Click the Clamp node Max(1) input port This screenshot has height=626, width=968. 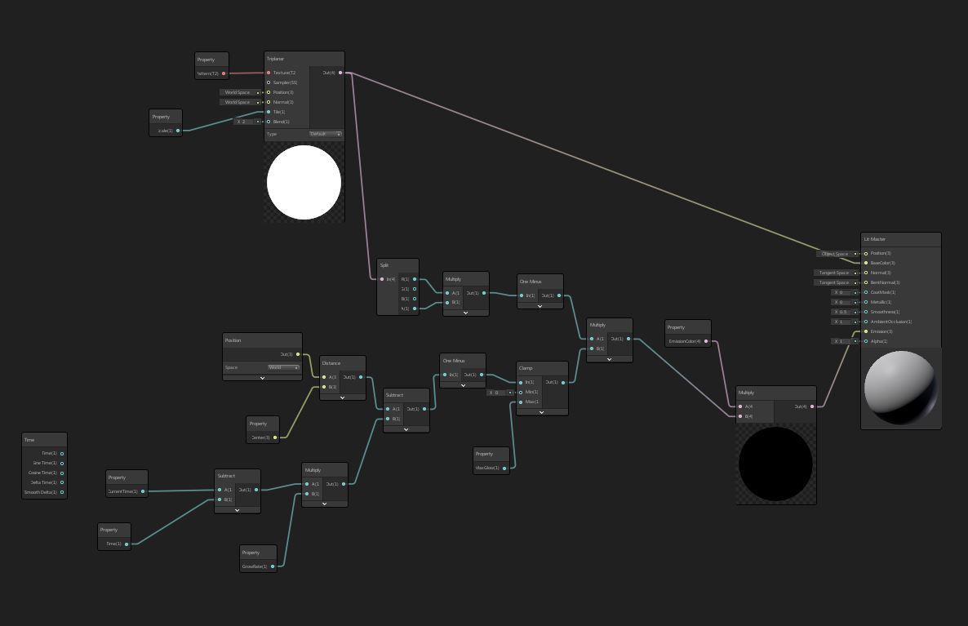pos(521,402)
